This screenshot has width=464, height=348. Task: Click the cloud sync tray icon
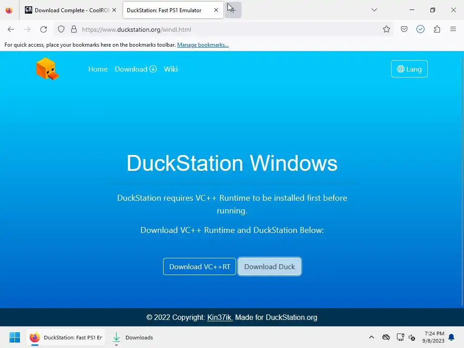click(x=386, y=337)
